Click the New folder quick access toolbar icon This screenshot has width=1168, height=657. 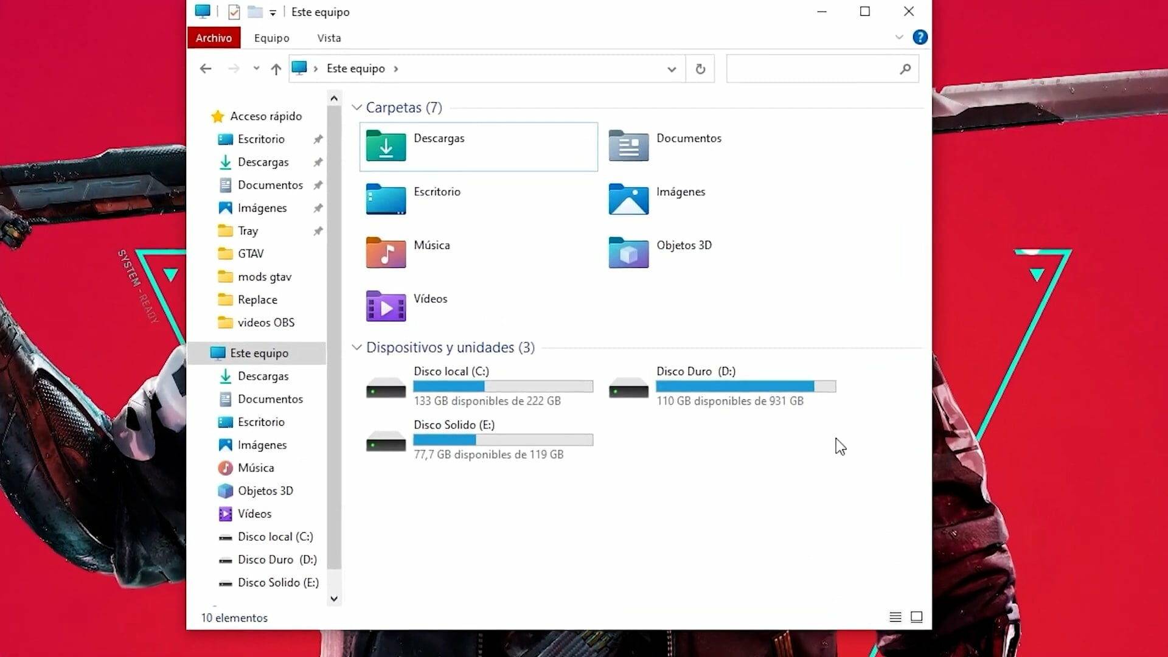point(255,12)
